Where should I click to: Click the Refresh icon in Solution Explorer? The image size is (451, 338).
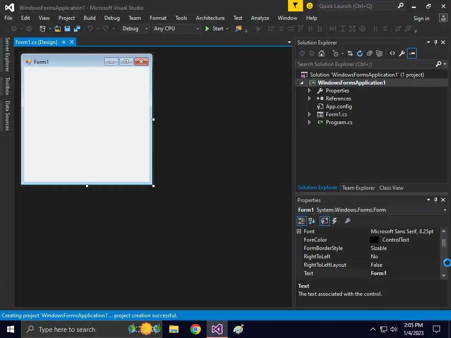pos(359,53)
